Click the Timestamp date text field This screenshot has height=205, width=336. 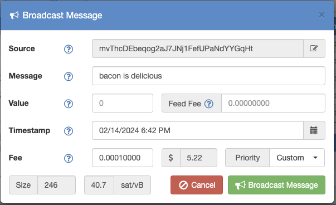pos(198,130)
